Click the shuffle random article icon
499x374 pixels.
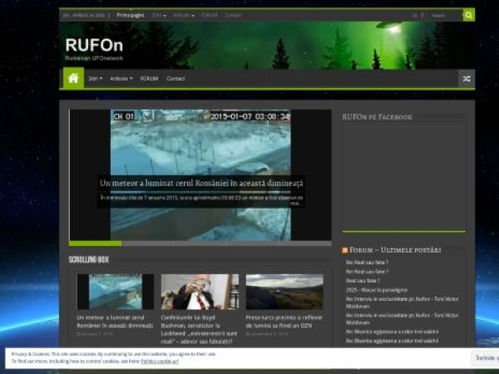point(467,79)
